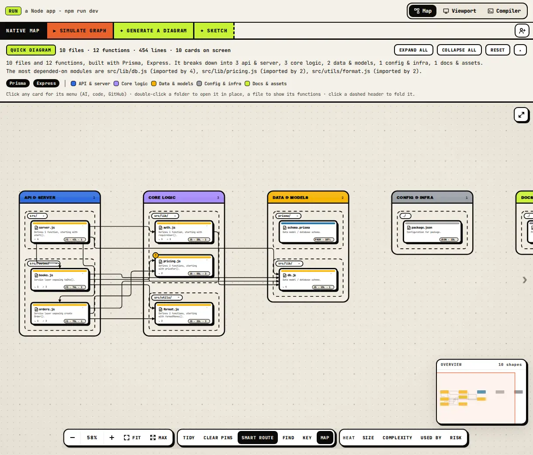533x455 pixels.
Task: Click the MAX view control
Action: (x=159, y=438)
